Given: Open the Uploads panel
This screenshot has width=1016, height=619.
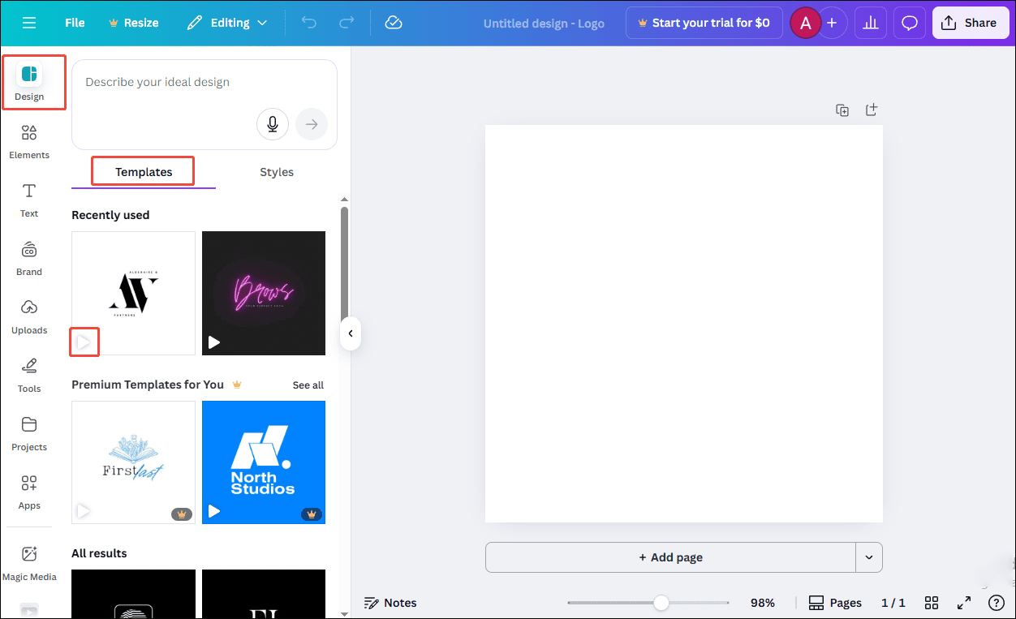Looking at the screenshot, I should 29,316.
